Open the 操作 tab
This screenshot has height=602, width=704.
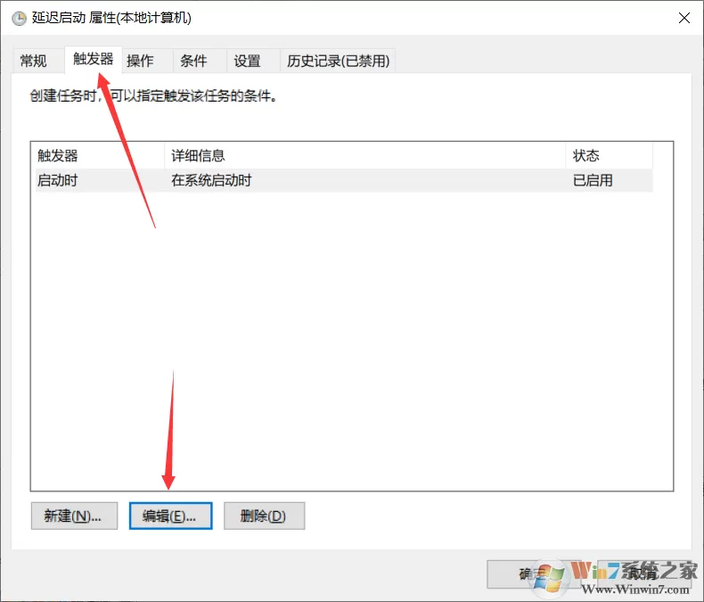pyautogui.click(x=140, y=61)
